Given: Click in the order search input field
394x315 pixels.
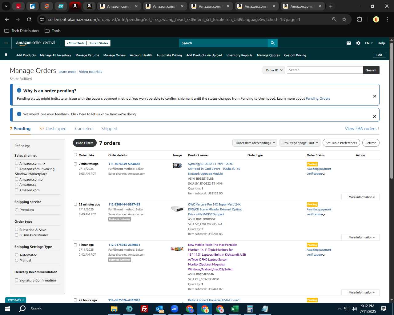Looking at the screenshot, I should click(x=325, y=70).
